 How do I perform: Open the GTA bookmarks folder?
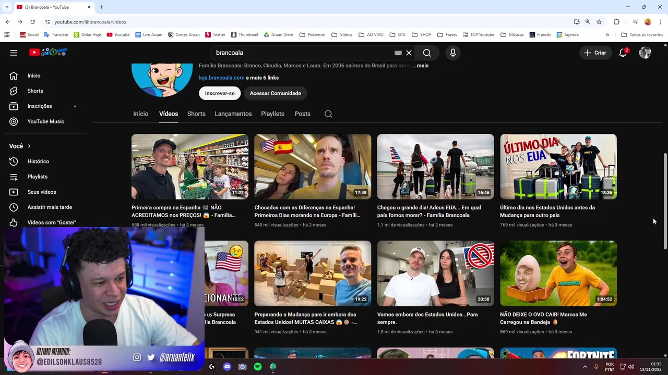tap(397, 35)
